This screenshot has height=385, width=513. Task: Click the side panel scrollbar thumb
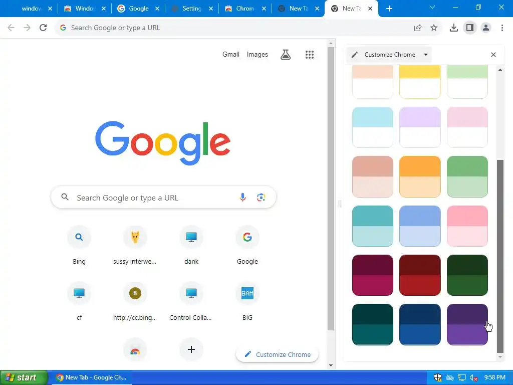click(x=500, y=256)
